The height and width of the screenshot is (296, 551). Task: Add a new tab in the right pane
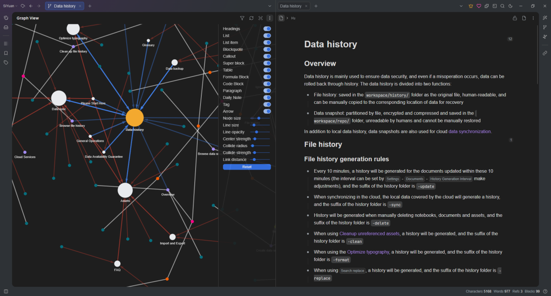(x=316, y=6)
